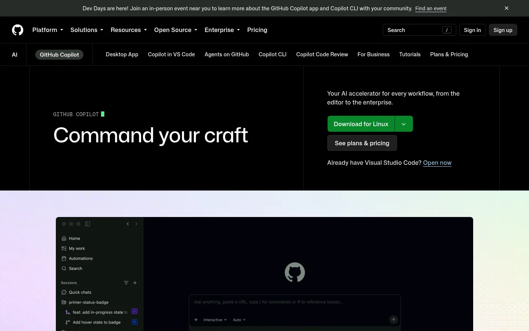Viewport: 529px width, 331px height.
Task: Follow the Find an event link
Action: (431, 8)
